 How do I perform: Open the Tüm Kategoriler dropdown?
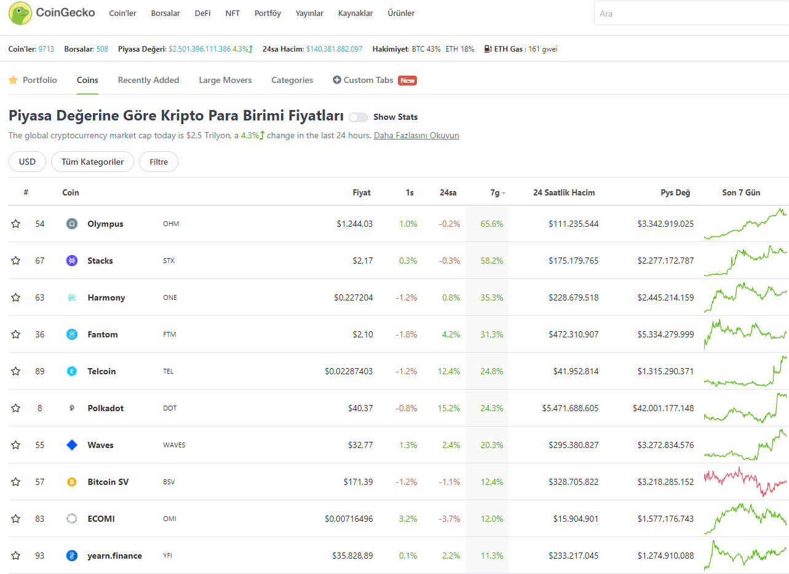pyautogui.click(x=92, y=162)
